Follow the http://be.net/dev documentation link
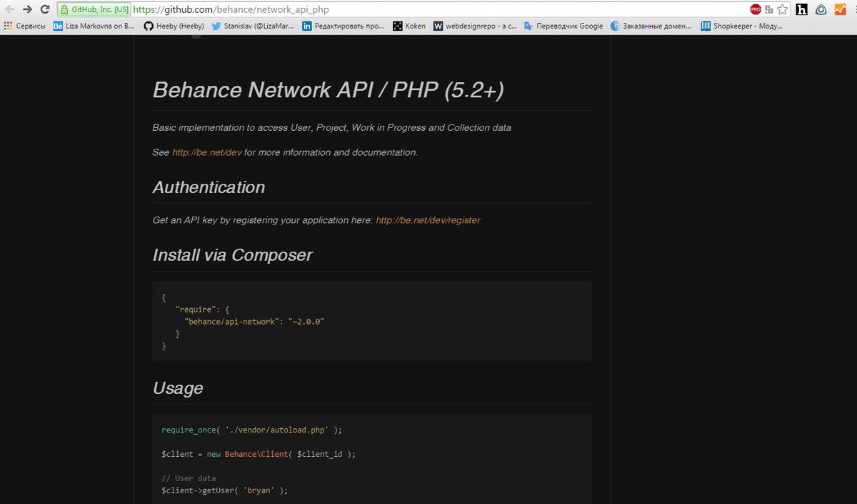Screen dimensions: 857x504 pyautogui.click(x=207, y=152)
